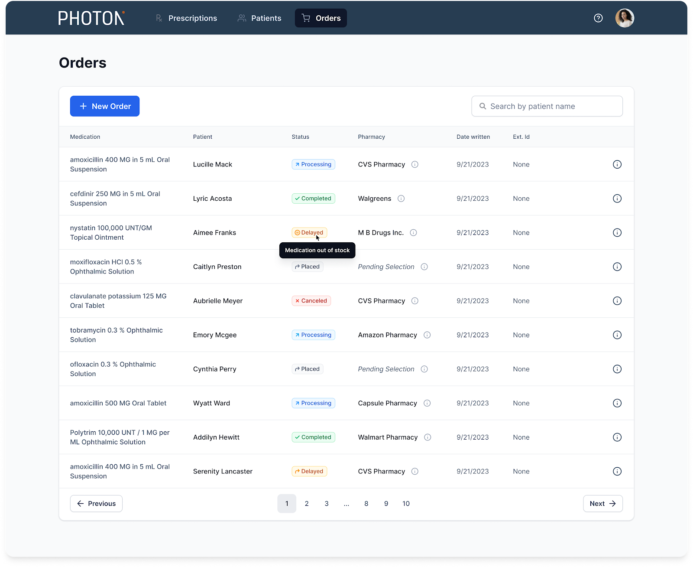Image resolution: width=693 pixels, height=567 pixels.
Task: Select amoxicillin 500 MG Oral Tablet
Action: 118,403
